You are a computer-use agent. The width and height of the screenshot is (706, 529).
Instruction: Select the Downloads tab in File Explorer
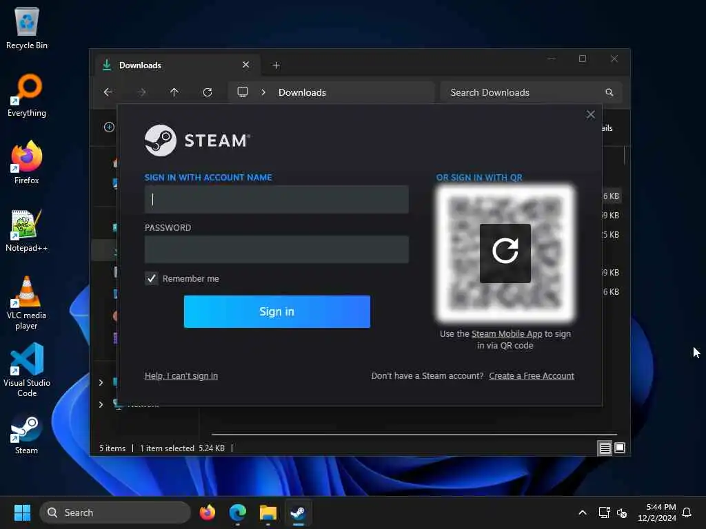(x=178, y=65)
